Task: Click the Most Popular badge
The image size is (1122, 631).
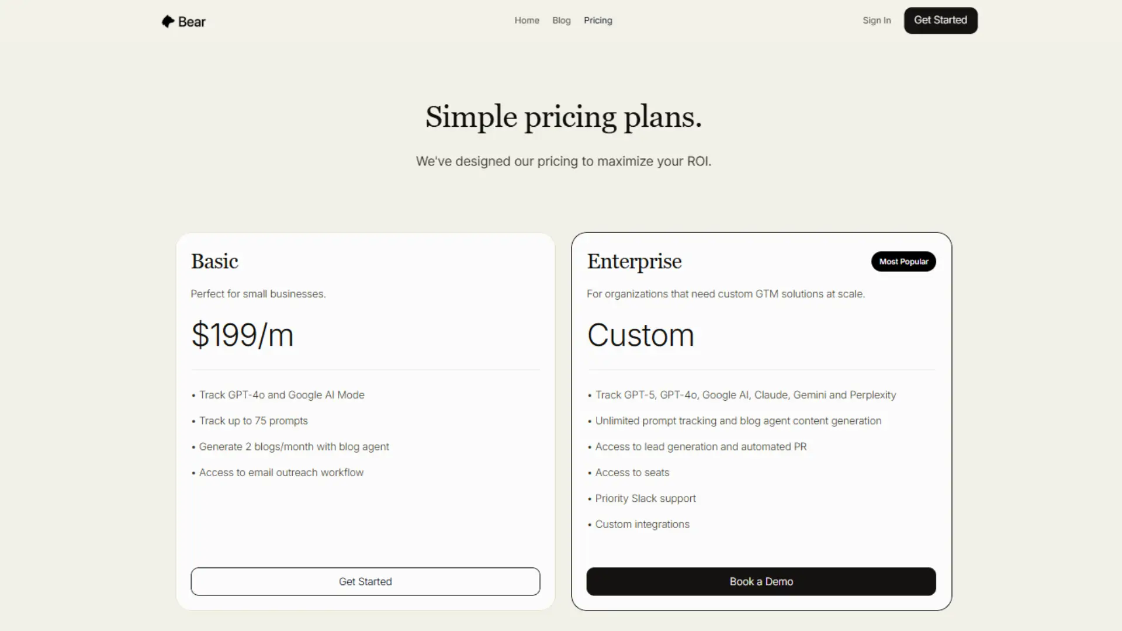Action: pyautogui.click(x=903, y=261)
